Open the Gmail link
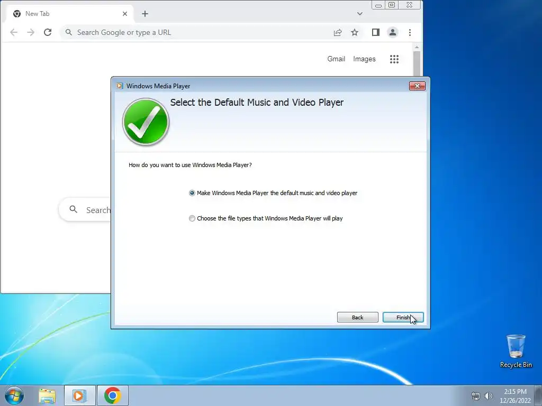This screenshot has width=542, height=406. point(336,59)
